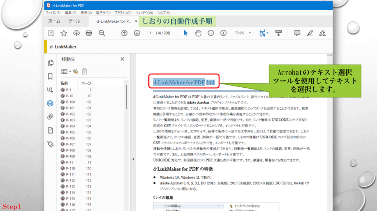
Task: Click the add comment speech bubble icon
Action: [x=297, y=33]
